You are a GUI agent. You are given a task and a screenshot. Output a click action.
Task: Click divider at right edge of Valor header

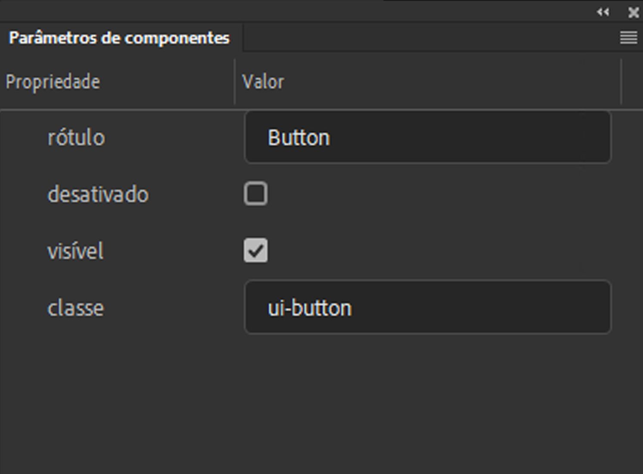(x=621, y=82)
